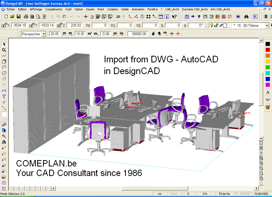This screenshot has width=272, height=197.
Task: Open the CAD_Archi menu
Action: pyautogui.click(x=172, y=9)
